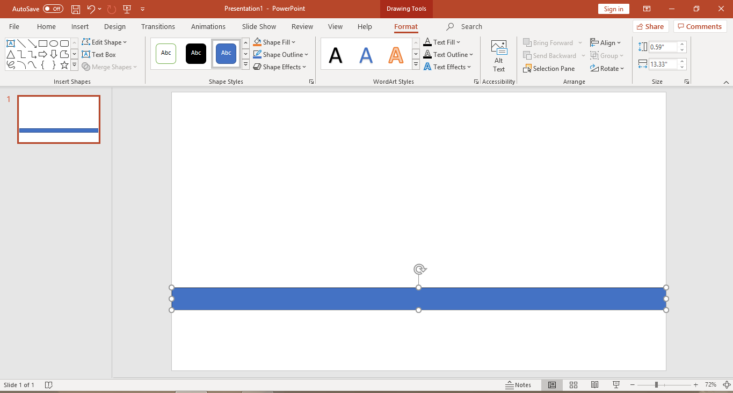This screenshot has height=393, width=733.
Task: Select the blue filled shape style swatch
Action: pyautogui.click(x=226, y=54)
